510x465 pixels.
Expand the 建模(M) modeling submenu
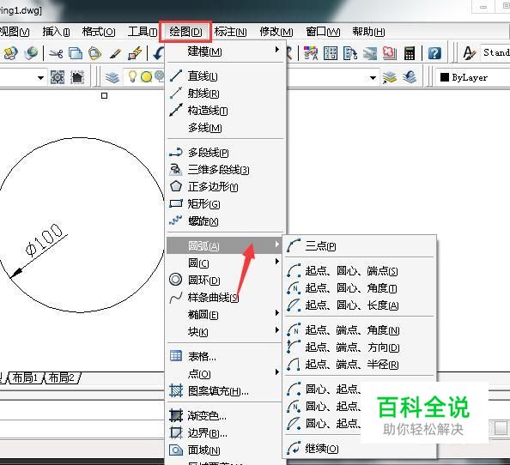point(225,51)
